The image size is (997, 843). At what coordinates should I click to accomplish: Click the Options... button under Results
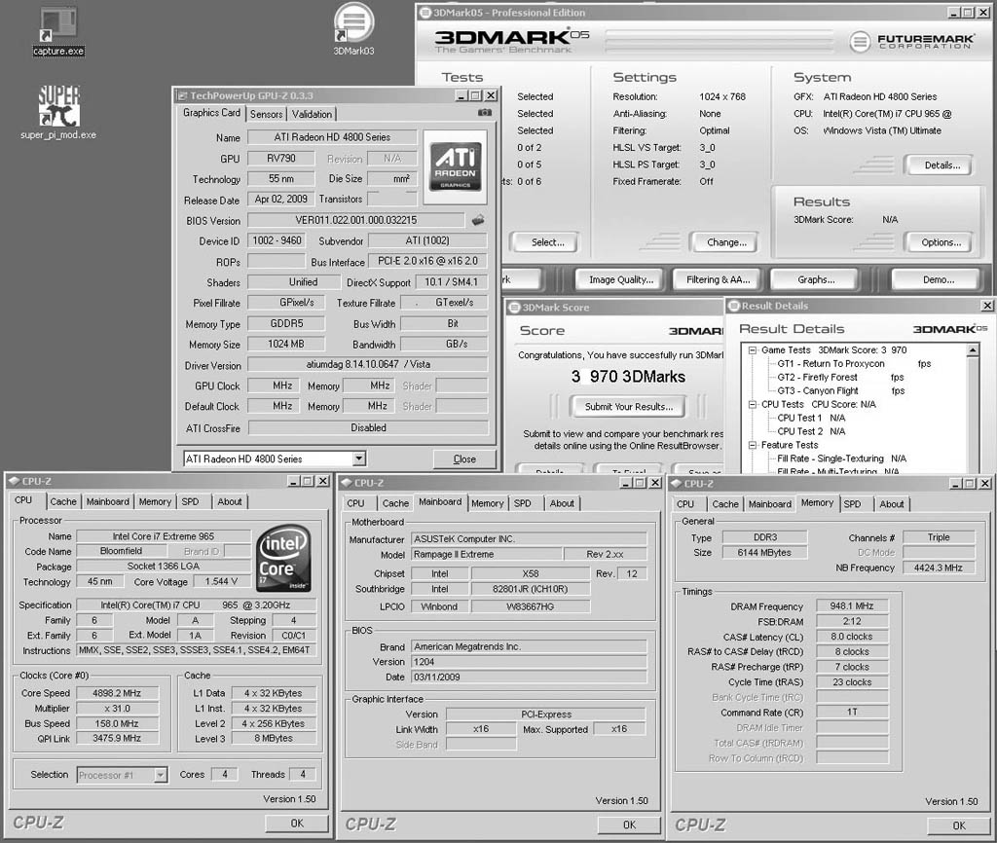(942, 242)
